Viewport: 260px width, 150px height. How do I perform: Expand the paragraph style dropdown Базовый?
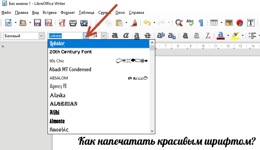tap(41, 36)
